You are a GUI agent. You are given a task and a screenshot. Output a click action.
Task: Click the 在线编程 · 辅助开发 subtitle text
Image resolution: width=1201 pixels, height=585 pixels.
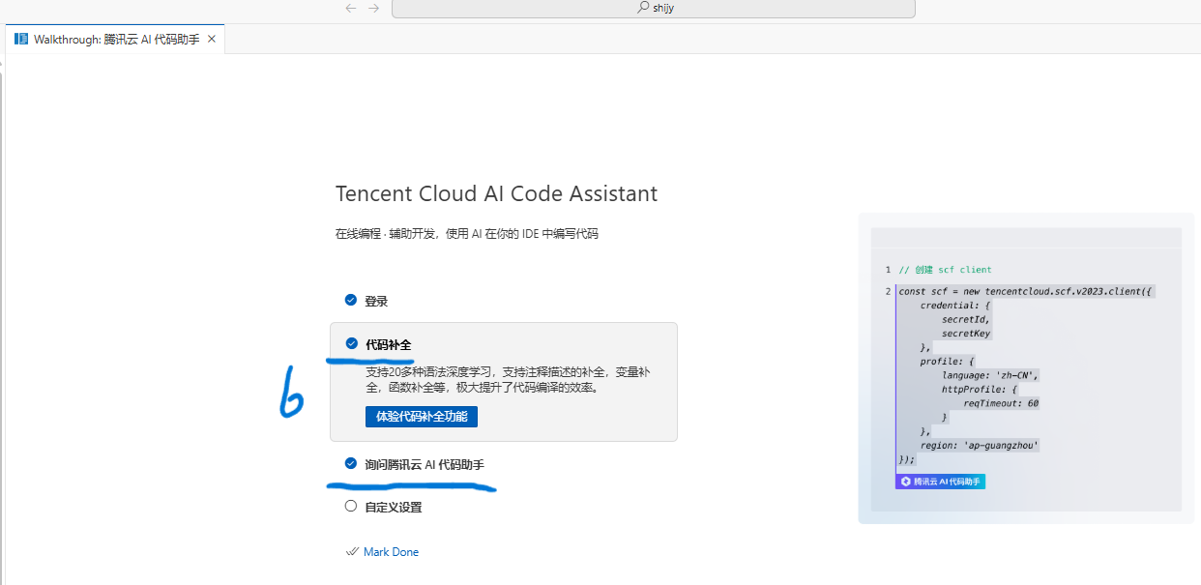467,233
